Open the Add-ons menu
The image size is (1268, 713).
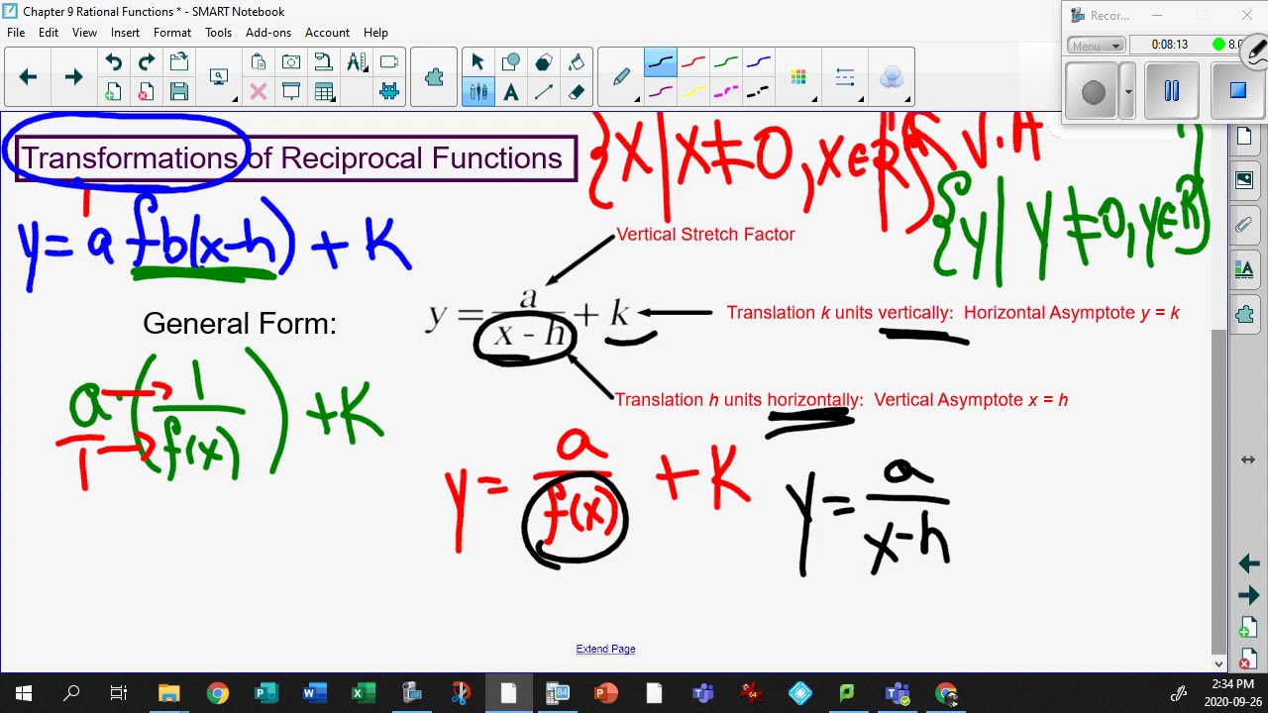(x=267, y=32)
